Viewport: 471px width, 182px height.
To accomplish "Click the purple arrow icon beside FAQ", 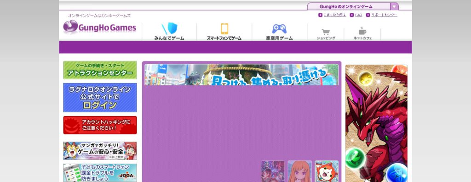I will pyautogui.click(x=352, y=15).
